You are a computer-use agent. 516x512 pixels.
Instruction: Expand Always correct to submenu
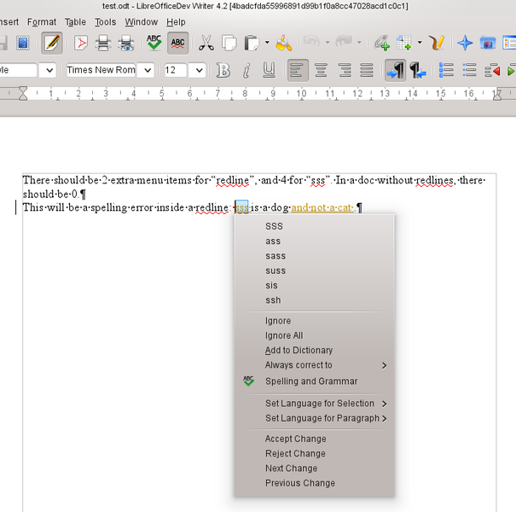click(314, 365)
